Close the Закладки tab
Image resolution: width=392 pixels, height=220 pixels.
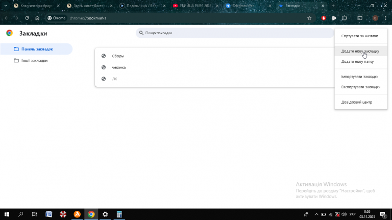[x=323, y=6]
